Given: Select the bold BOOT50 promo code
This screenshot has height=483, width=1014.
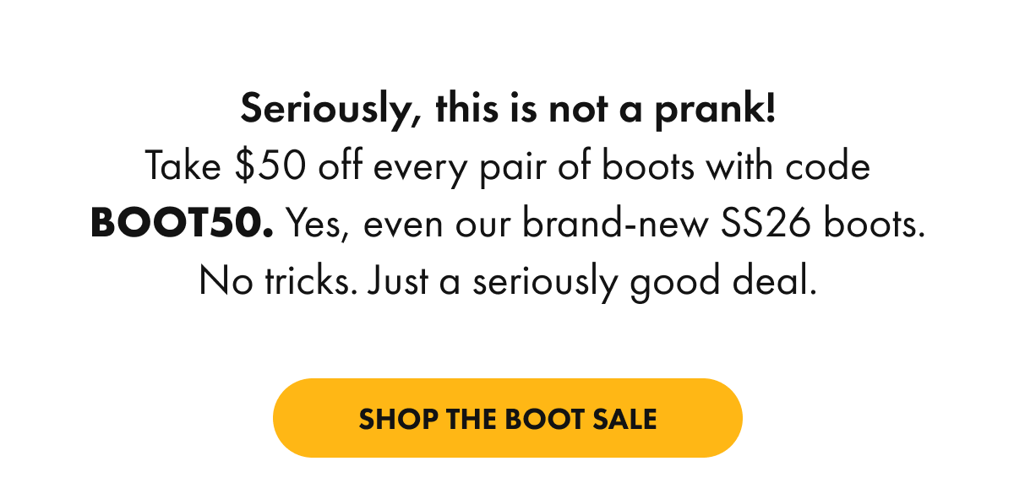Looking at the screenshot, I should tap(182, 224).
